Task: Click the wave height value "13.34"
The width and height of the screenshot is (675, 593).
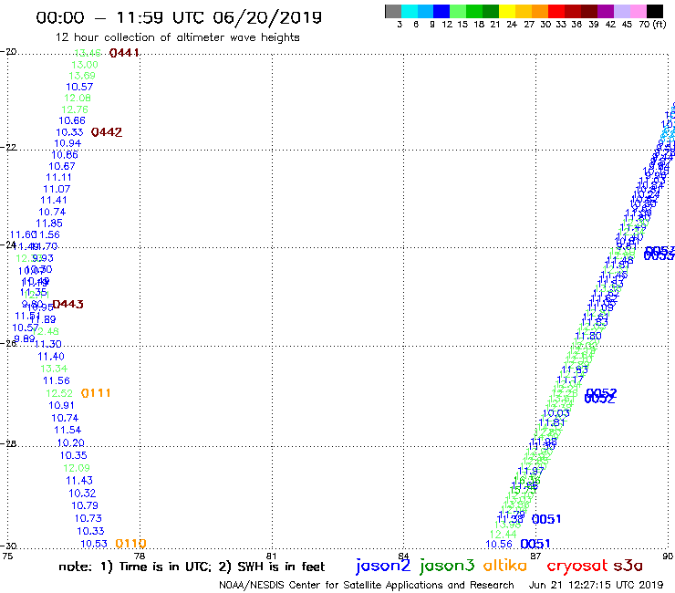Action: [x=54, y=369]
